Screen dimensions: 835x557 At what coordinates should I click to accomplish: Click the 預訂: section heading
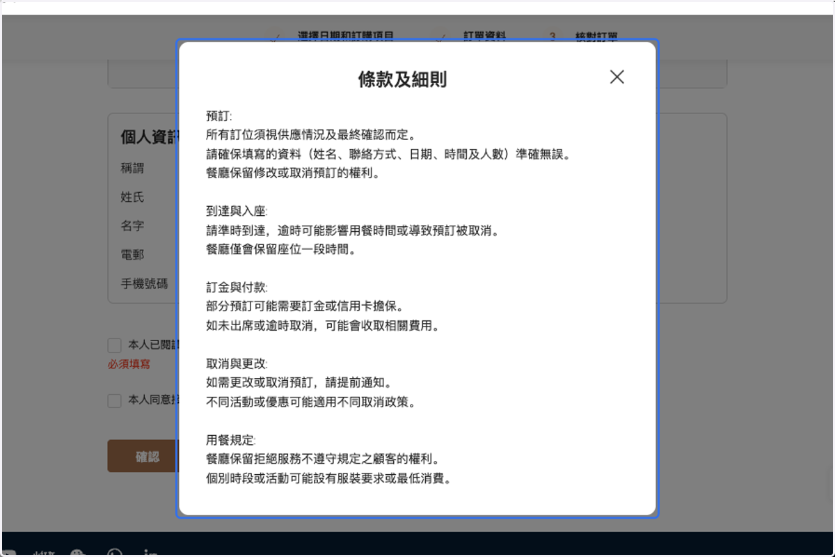coord(219,116)
